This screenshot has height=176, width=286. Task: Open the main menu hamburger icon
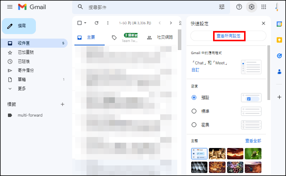tap(10, 7)
